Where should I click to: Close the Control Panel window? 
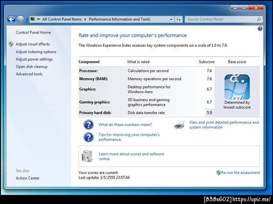[x=256, y=8]
